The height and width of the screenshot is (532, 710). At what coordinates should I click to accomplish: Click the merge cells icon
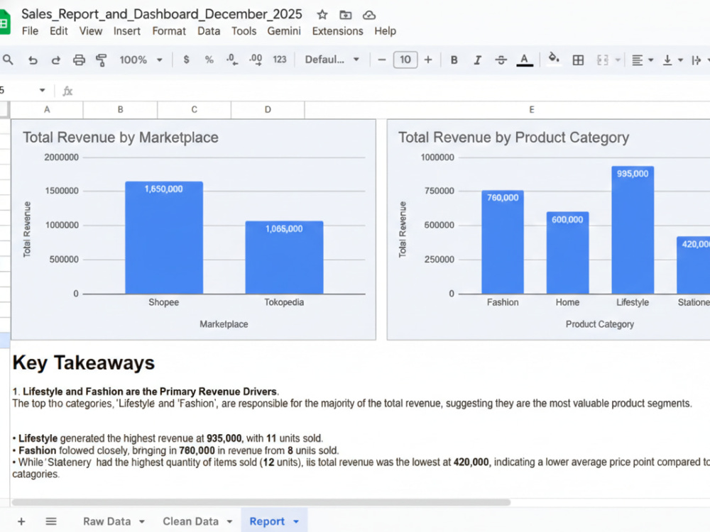pos(602,60)
